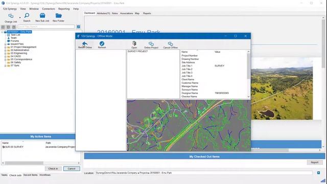This screenshot has height=184, width=327.
Task: Click the Team person icon in tree
Action: click(x=9, y=38)
